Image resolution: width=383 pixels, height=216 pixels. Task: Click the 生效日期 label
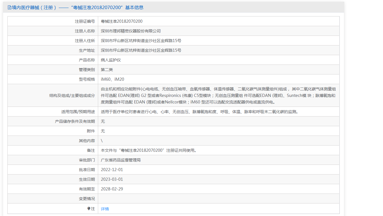tap(87, 179)
